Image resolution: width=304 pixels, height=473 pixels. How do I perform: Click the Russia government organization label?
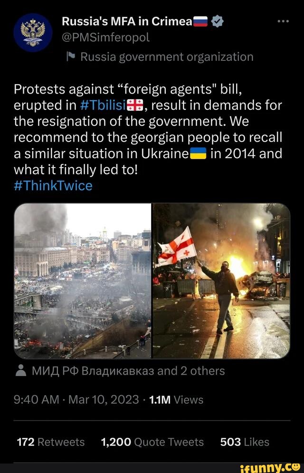pos(167,57)
